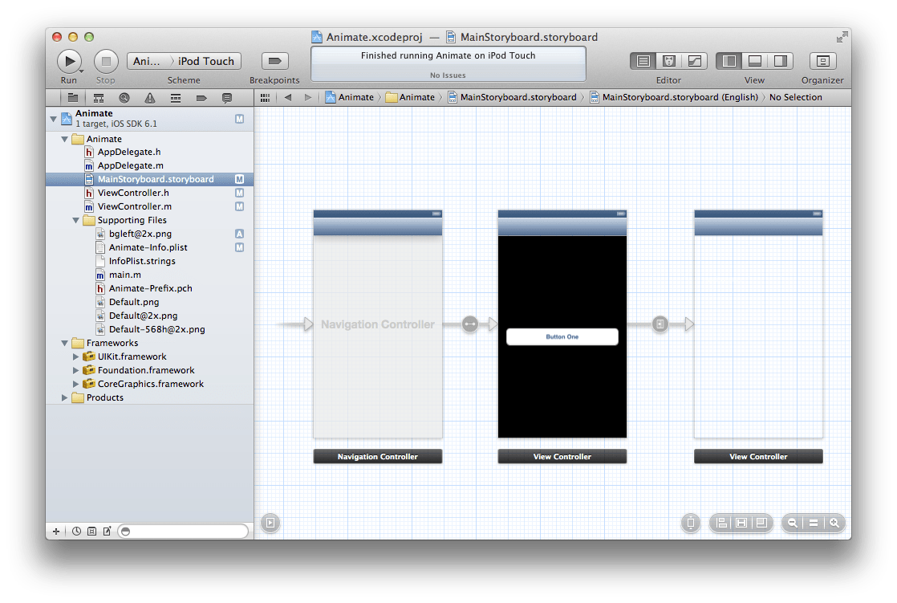Open main.m file
Viewport: 897px width, 603px height.
[x=149, y=275]
